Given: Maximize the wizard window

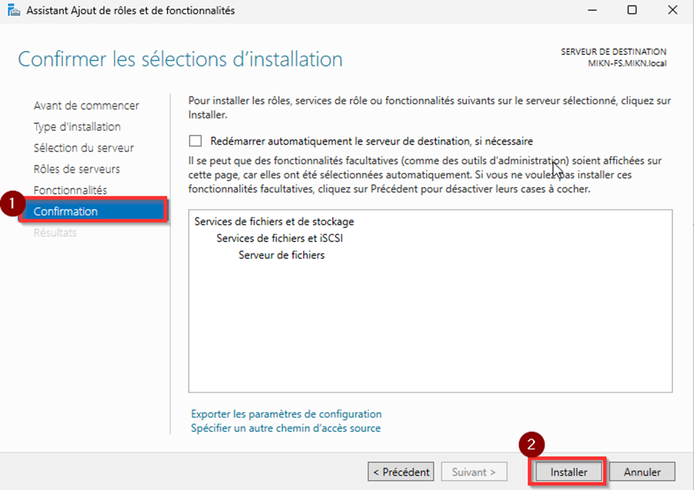Looking at the screenshot, I should click(632, 11).
